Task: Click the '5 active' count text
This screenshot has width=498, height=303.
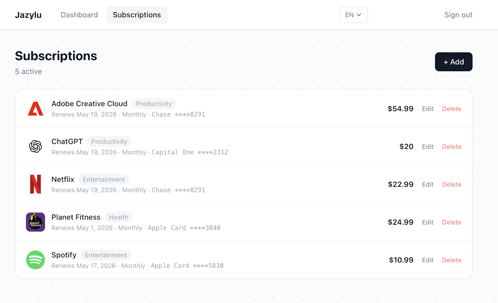Action: coord(28,71)
